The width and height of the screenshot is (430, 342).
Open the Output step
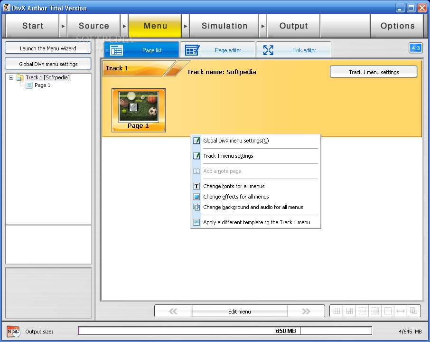click(293, 26)
